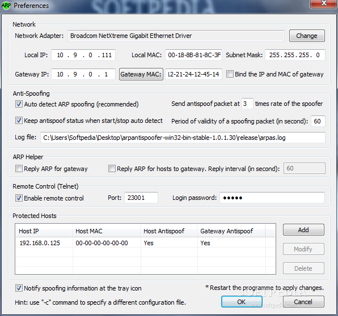
Task: Click the Change network adapter button
Action: pyautogui.click(x=307, y=36)
